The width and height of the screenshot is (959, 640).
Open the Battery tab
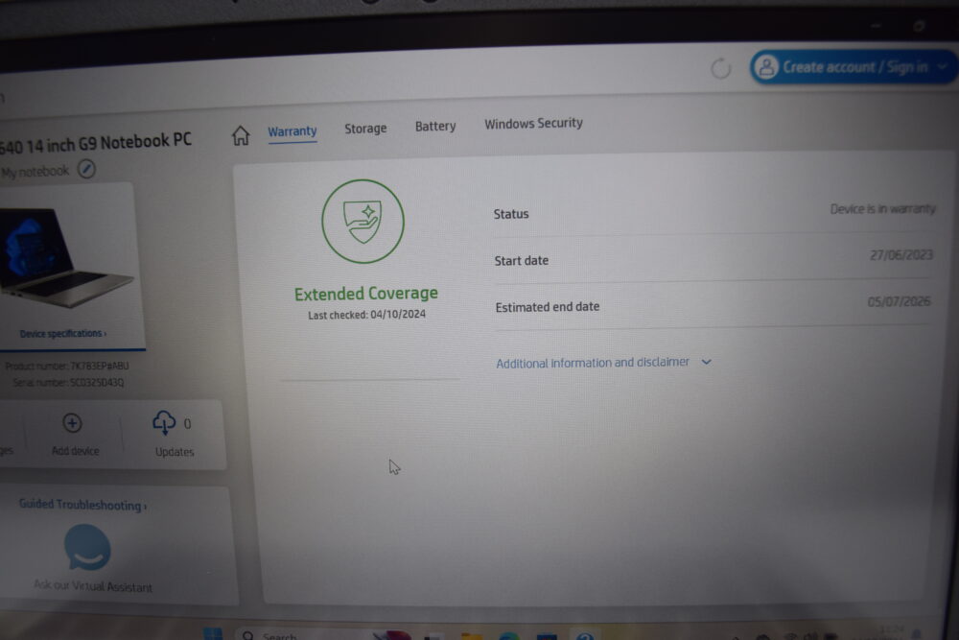(434, 126)
